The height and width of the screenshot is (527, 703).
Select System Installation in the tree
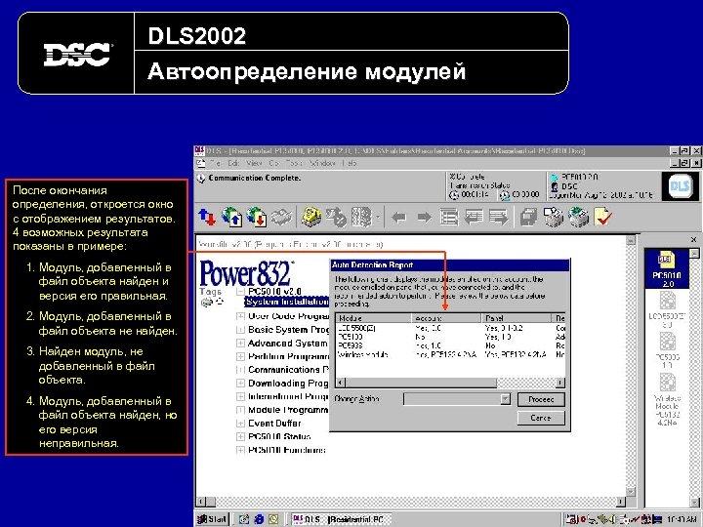tap(287, 302)
